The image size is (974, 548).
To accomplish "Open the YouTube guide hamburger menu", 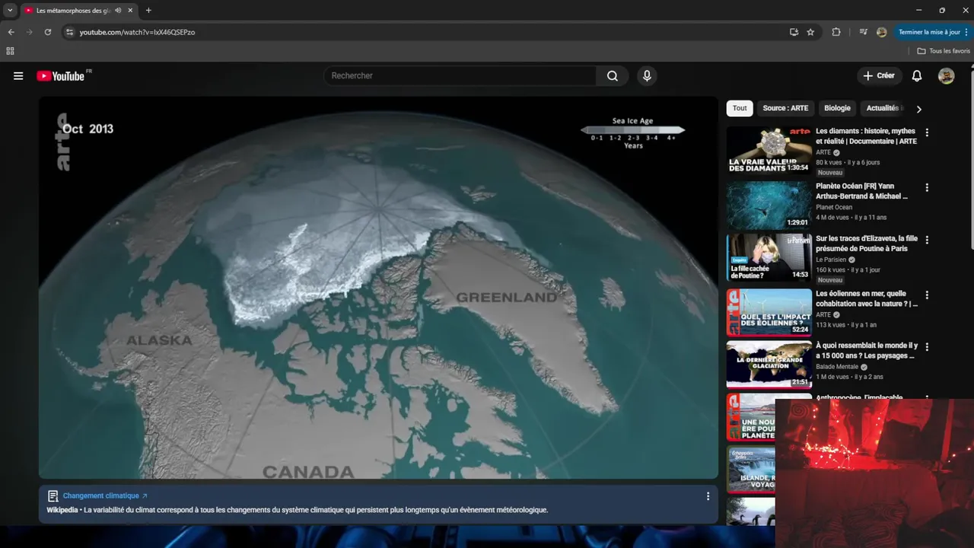I will tap(18, 76).
